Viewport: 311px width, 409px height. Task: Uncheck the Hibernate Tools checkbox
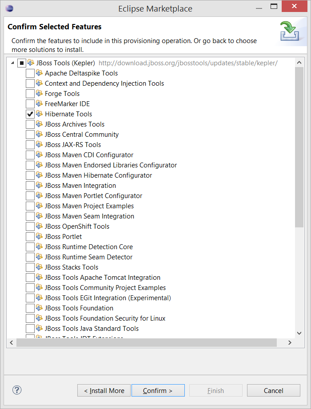coord(30,114)
